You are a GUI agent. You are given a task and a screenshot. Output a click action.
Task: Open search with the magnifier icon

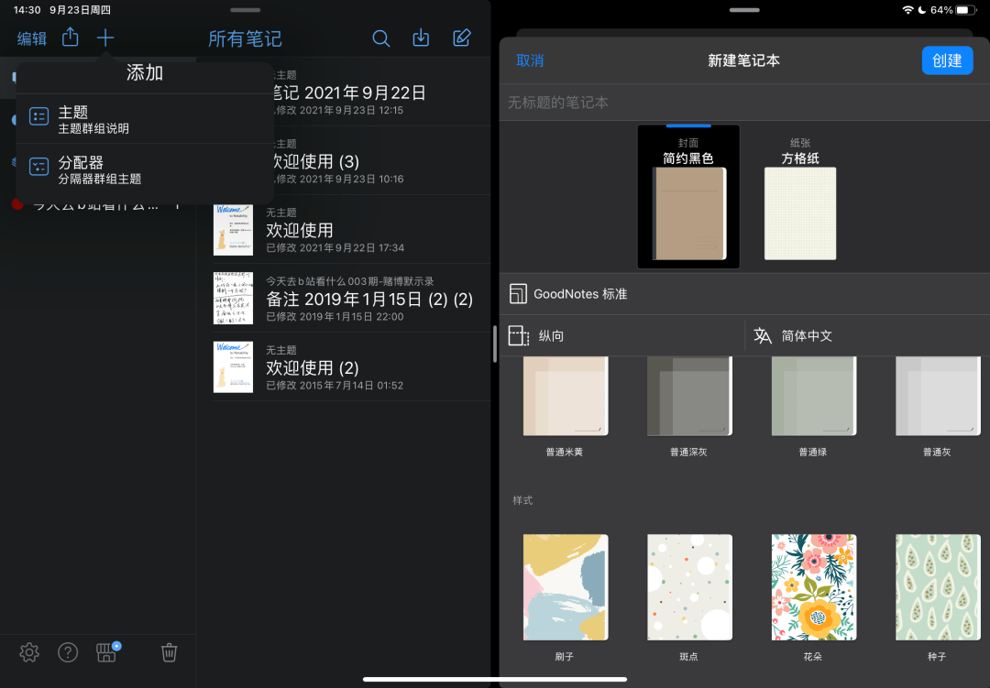(381, 38)
